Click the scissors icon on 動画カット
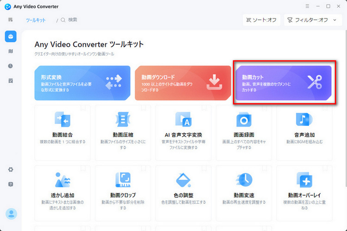Screen dimensions: 347x231 tap(315, 82)
